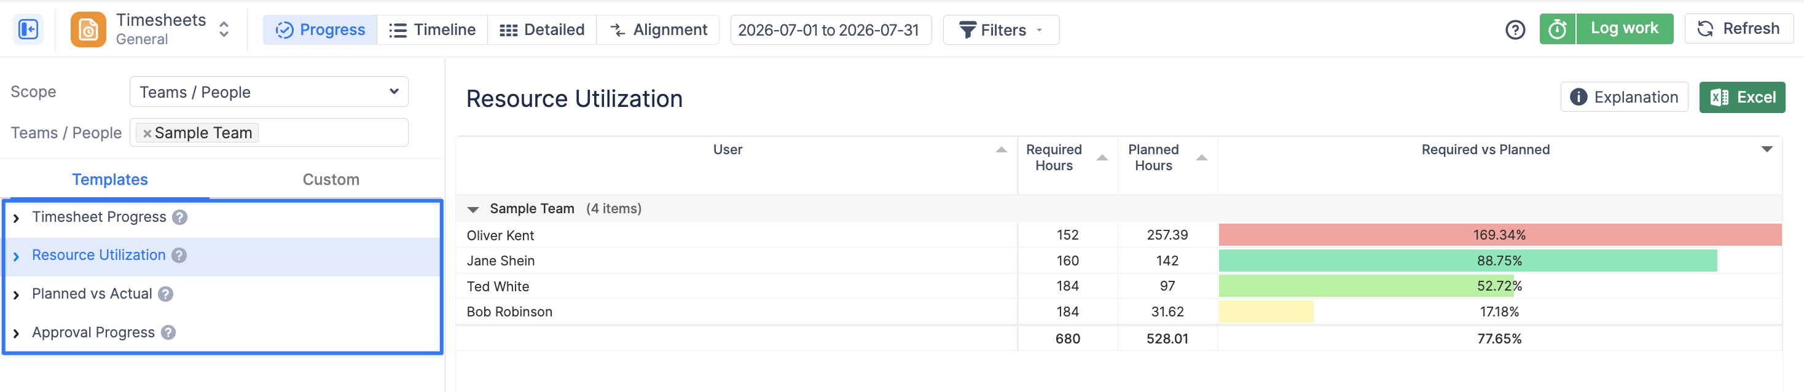This screenshot has width=1804, height=392.
Task: Switch to the Timeline view
Action: [432, 30]
